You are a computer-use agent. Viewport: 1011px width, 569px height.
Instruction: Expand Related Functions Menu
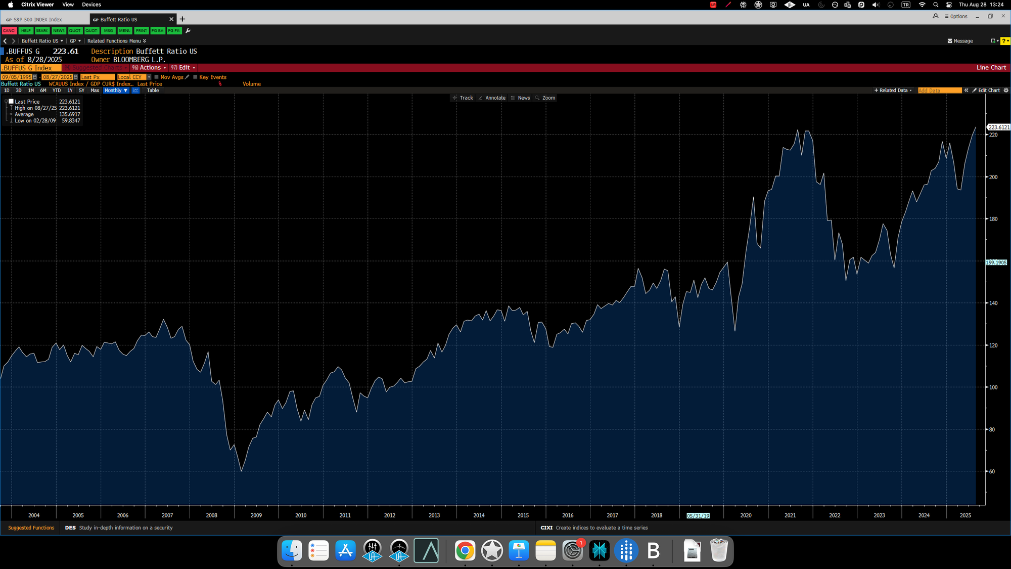(117, 41)
